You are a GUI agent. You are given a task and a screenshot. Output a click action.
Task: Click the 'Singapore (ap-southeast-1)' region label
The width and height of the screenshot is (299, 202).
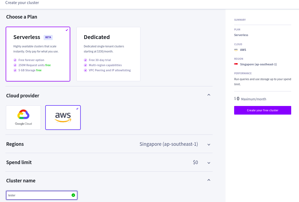click(169, 144)
